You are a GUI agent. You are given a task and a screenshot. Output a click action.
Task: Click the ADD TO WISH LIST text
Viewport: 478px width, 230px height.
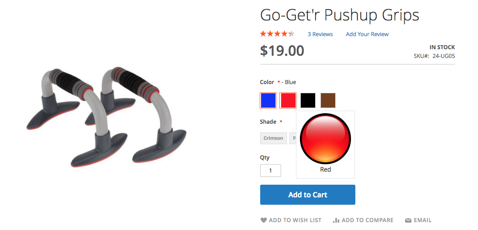click(295, 220)
